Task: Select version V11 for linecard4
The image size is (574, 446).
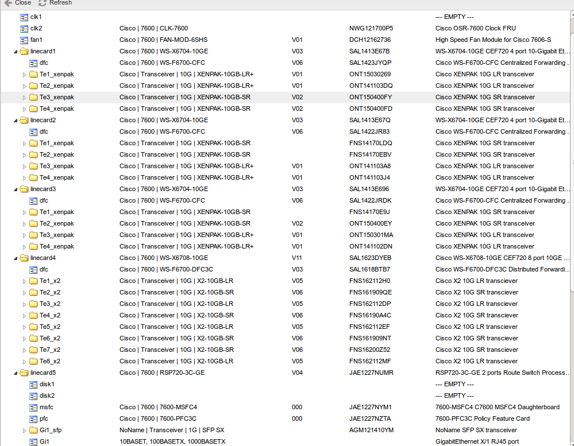Action: point(296,258)
